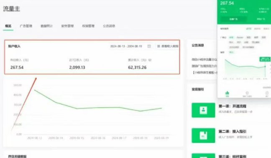Viewport: 271px width, 158px height.
Task: Click the 2,099.13 seven-day income value
Action: pos(77,67)
